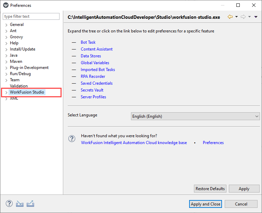262x213 pixels.
Task: Expand the Java tree node
Action: click(x=6, y=56)
